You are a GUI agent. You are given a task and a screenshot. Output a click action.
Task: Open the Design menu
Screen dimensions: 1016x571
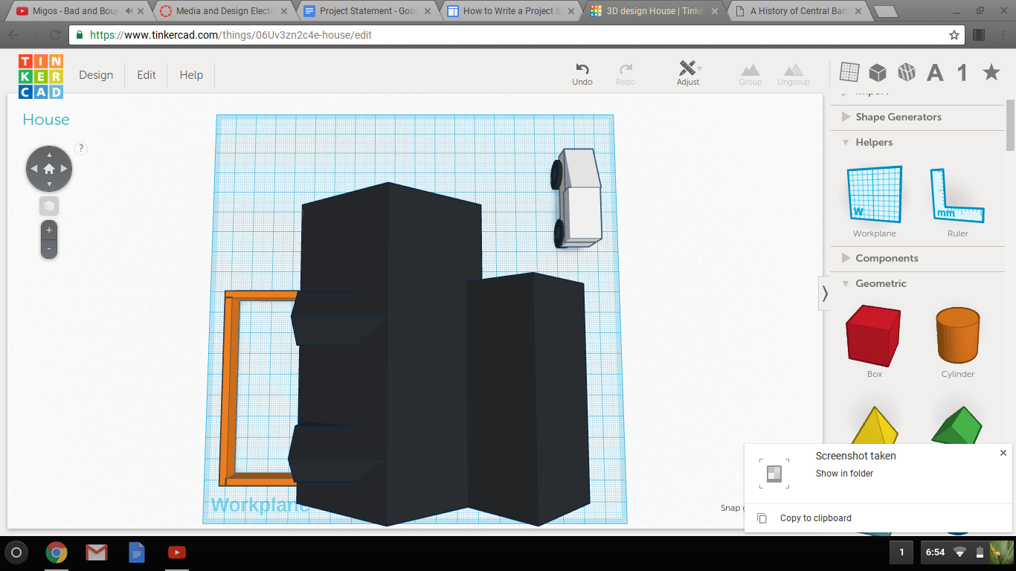point(96,75)
